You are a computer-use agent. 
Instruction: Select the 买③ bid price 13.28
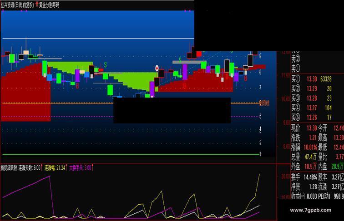(x=312, y=98)
